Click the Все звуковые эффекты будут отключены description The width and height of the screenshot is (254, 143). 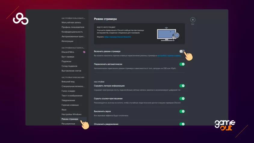[x=111, y=116]
